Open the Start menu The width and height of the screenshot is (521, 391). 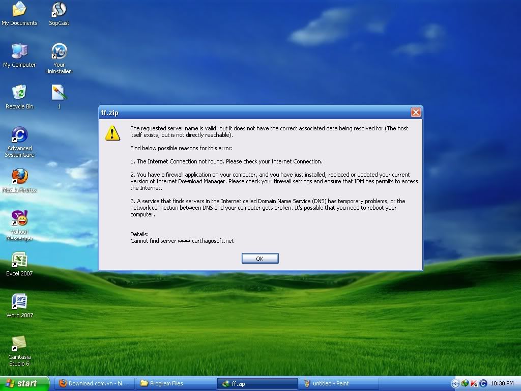[x=24, y=383]
